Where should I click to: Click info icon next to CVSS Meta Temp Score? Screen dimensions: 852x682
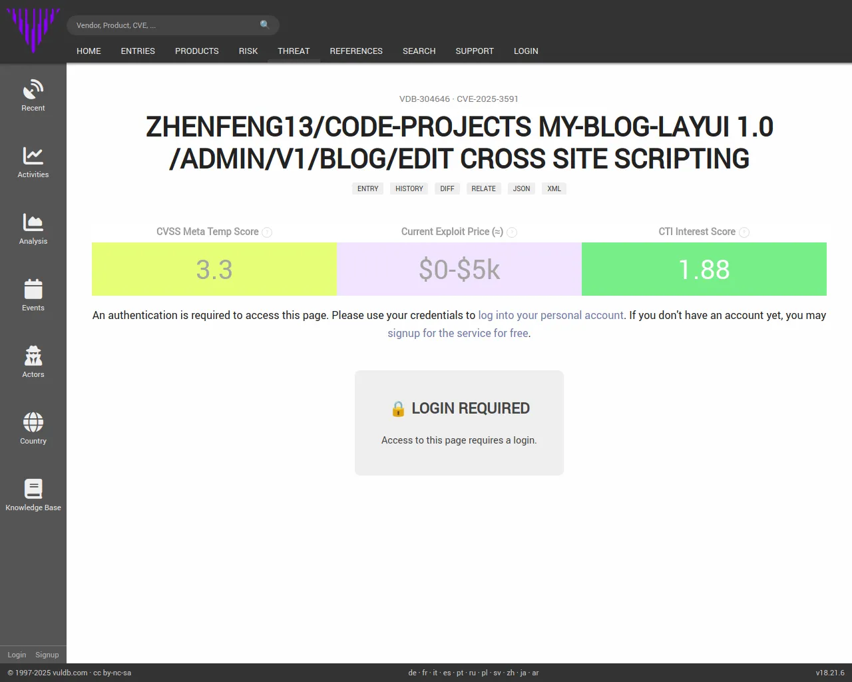tap(267, 232)
